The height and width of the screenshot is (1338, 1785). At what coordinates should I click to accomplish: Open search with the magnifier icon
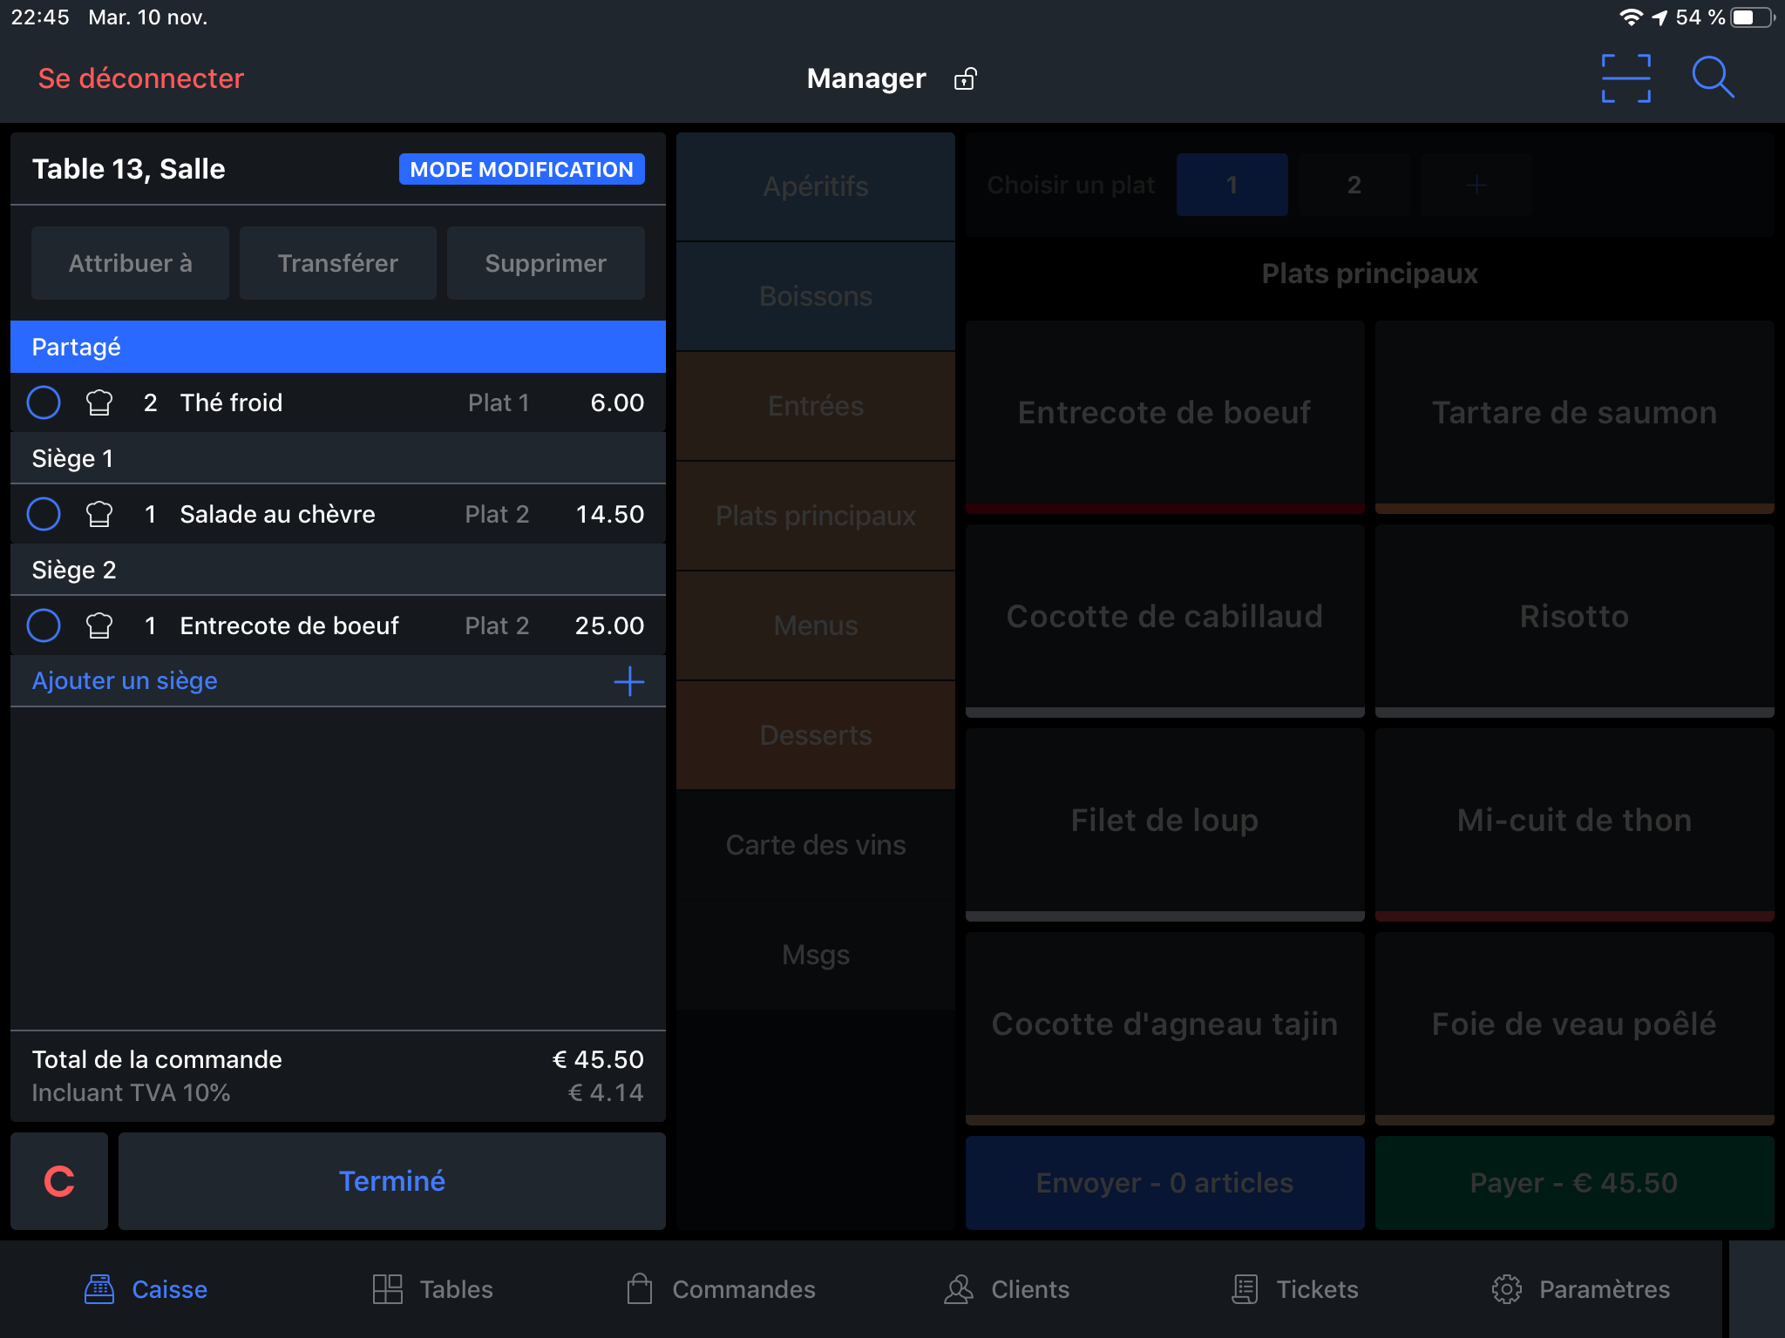pos(1713,78)
